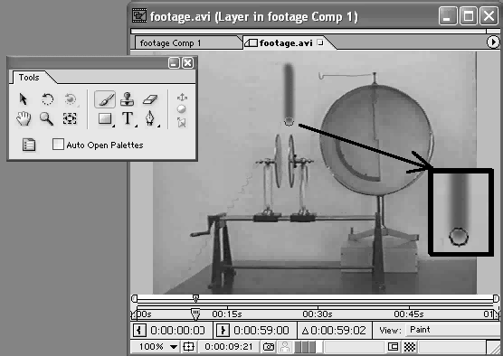Select the Zoom magnifier tool
Image resolution: width=503 pixels, height=356 pixels.
click(46, 118)
